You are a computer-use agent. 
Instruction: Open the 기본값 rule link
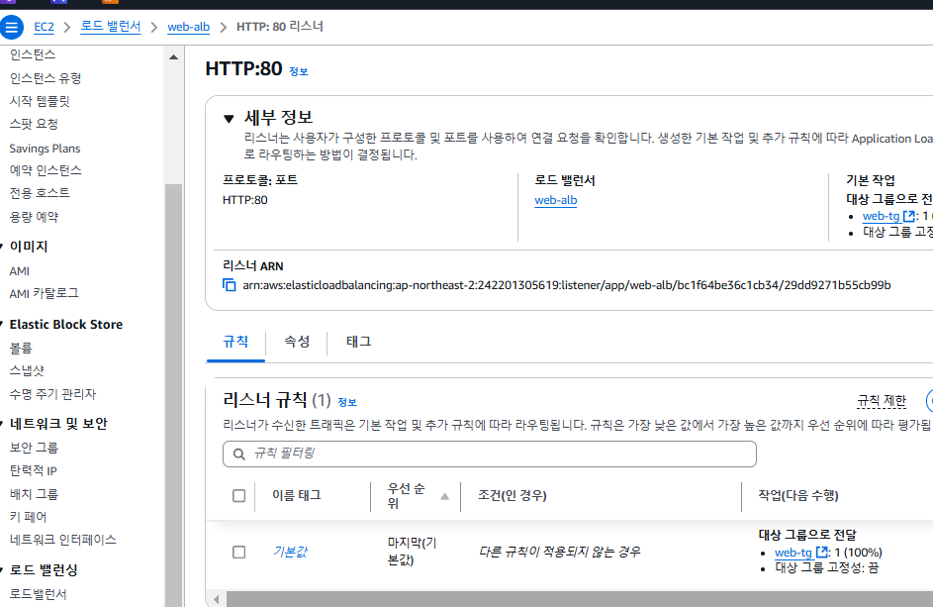coord(290,552)
